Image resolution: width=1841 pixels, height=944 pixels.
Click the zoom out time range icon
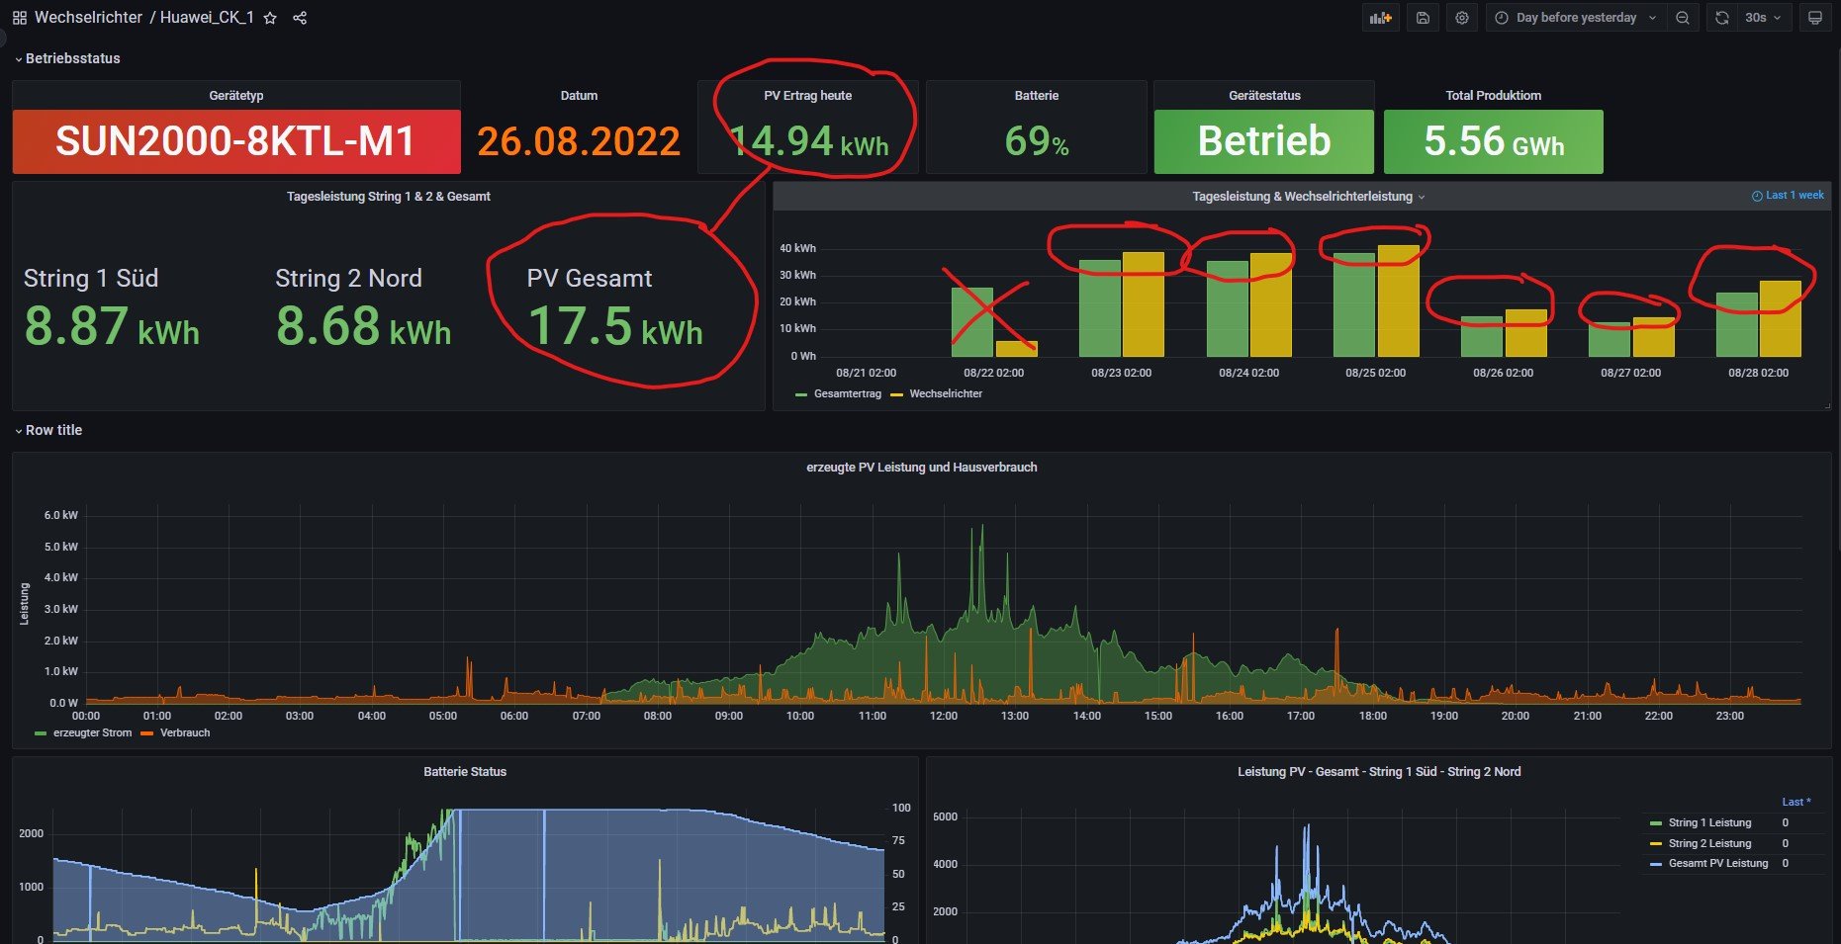1682,18
